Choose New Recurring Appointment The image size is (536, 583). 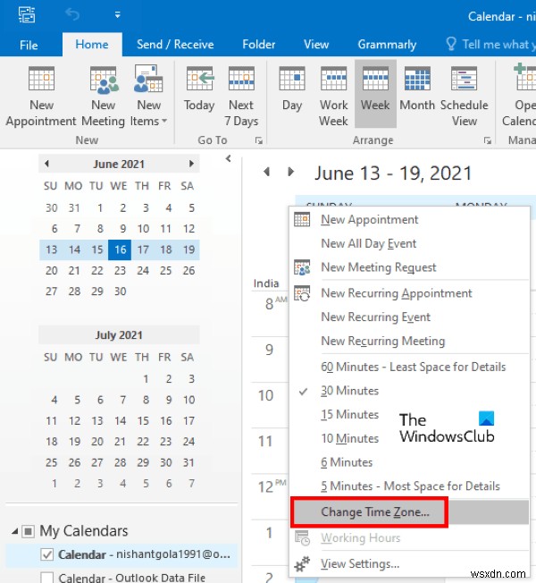409,293
